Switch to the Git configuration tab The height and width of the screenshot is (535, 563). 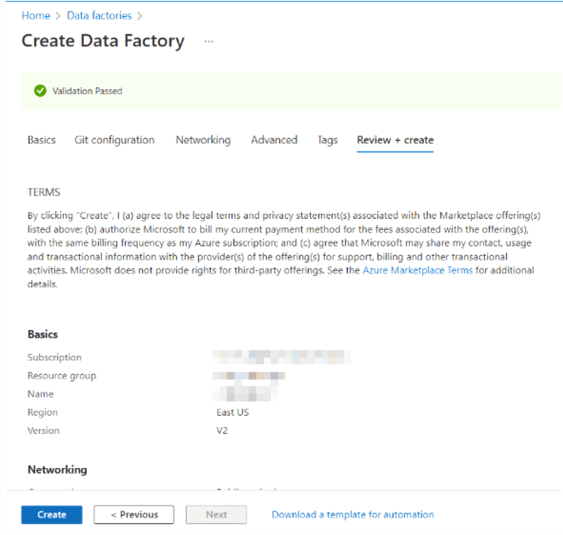[114, 139]
